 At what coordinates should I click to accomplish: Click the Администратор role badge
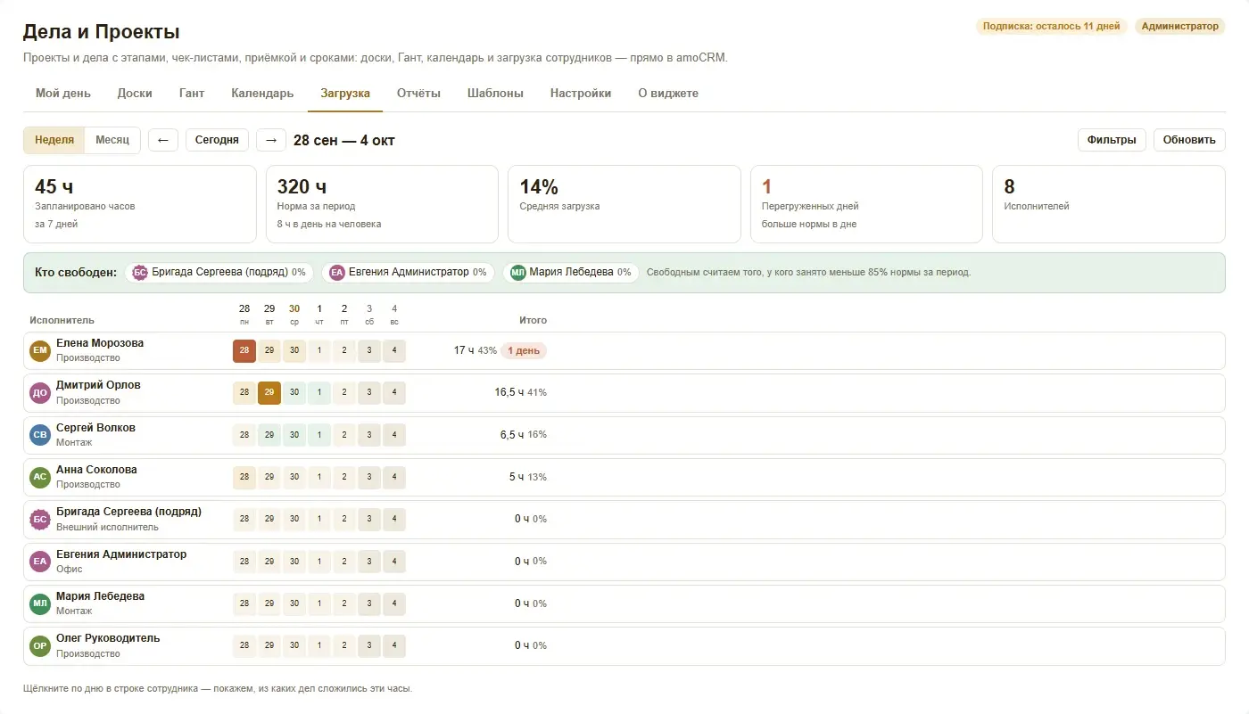(x=1179, y=27)
